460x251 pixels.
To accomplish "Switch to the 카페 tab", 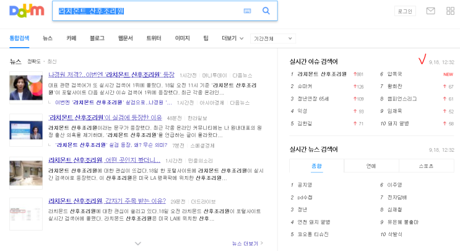I will point(71,38).
